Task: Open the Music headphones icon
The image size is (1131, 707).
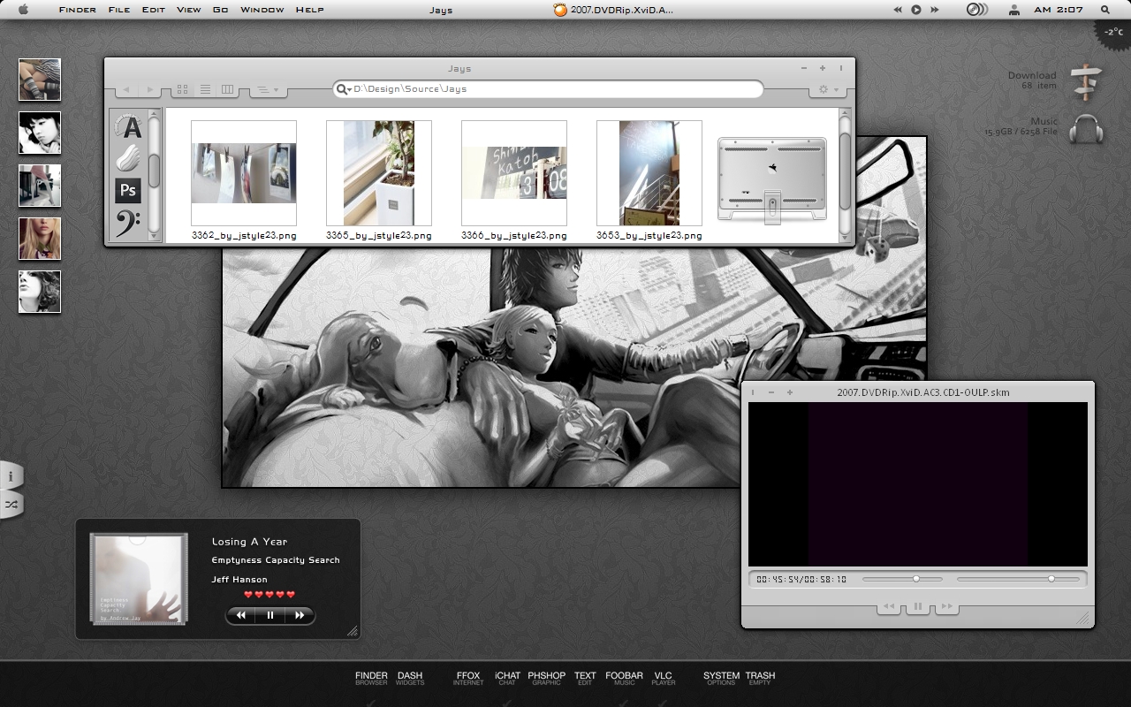Action: 1086,129
